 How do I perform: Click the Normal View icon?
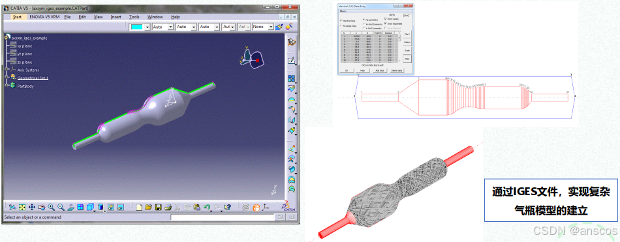click(70, 207)
